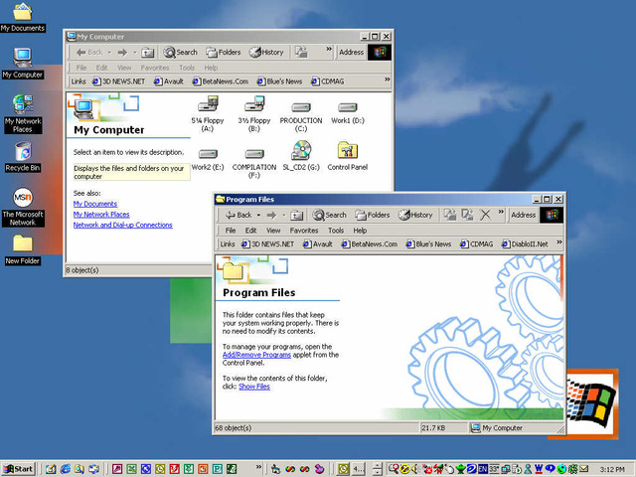
Task: Click the My Computer desktop icon
Action: pos(22,58)
